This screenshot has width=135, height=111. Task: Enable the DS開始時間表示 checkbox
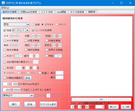point(5,78)
